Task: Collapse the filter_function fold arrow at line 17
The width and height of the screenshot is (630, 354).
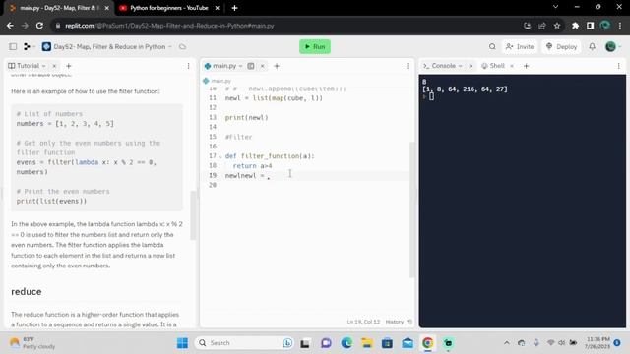Action: (x=220, y=156)
